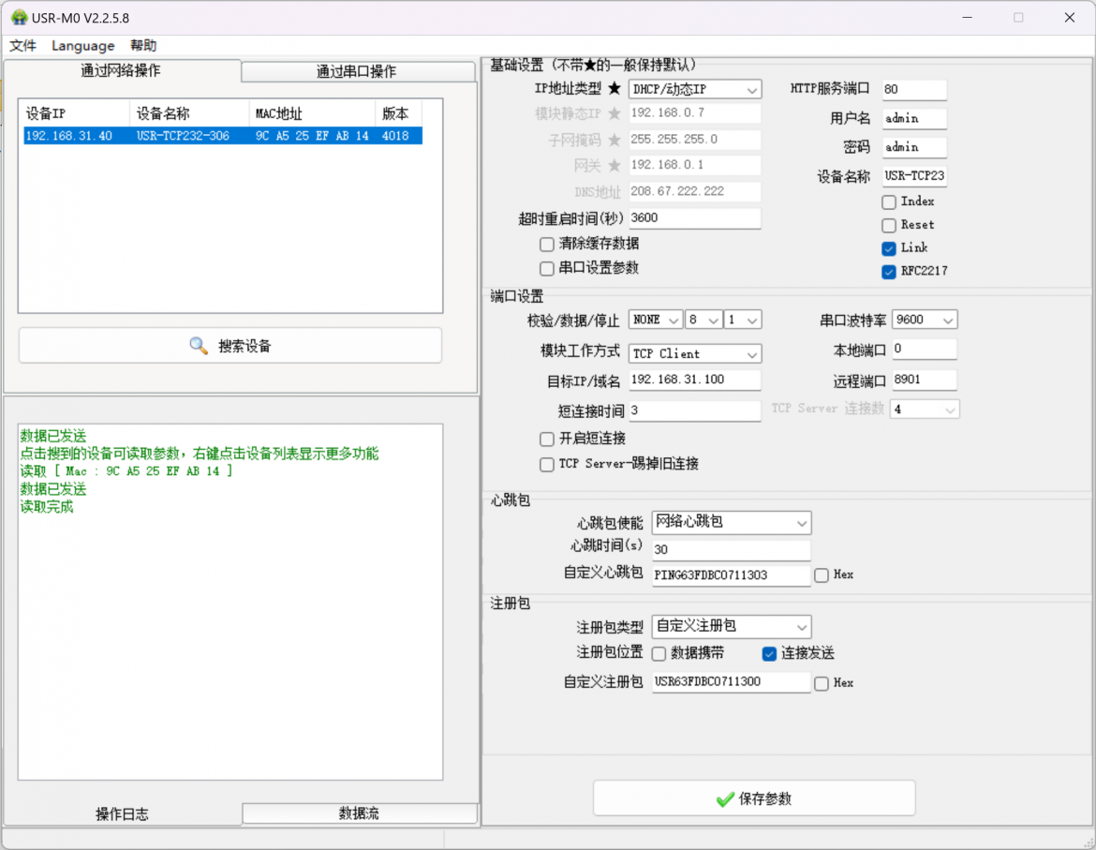Click the 用户名 input field

[914, 118]
